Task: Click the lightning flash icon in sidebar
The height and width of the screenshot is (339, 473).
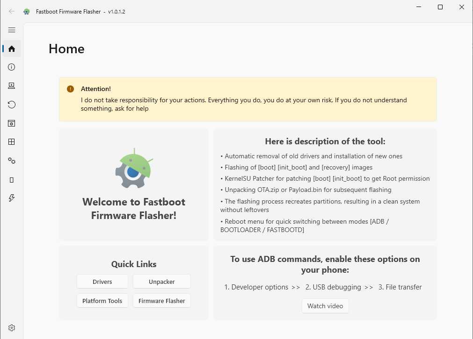Action: [12, 198]
